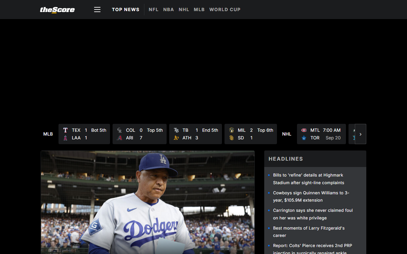407x254 pixels.
Task: Click ARI team abbreviation
Action: click(x=129, y=138)
